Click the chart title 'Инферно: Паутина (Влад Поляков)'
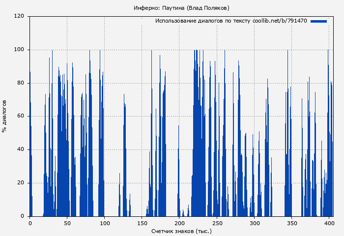 coord(181,8)
